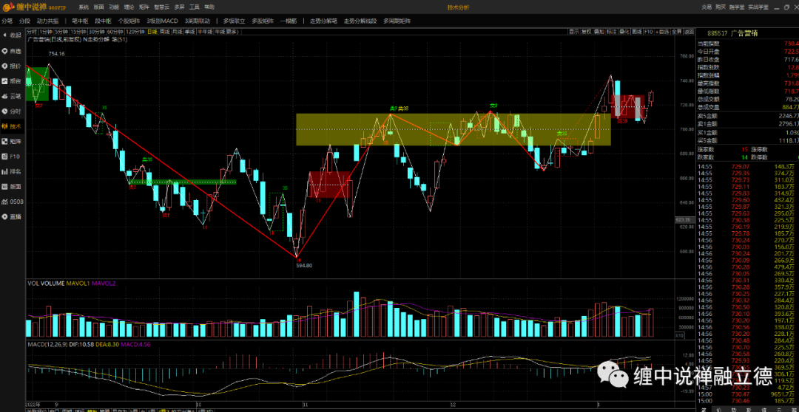This screenshot has height=412, width=799.
Task: Open the 叠加 overlay dropdown
Action: (599, 32)
